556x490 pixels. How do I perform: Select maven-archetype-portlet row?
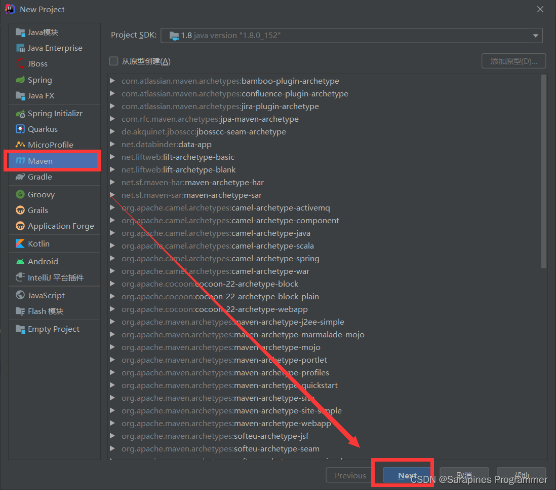[325, 360]
